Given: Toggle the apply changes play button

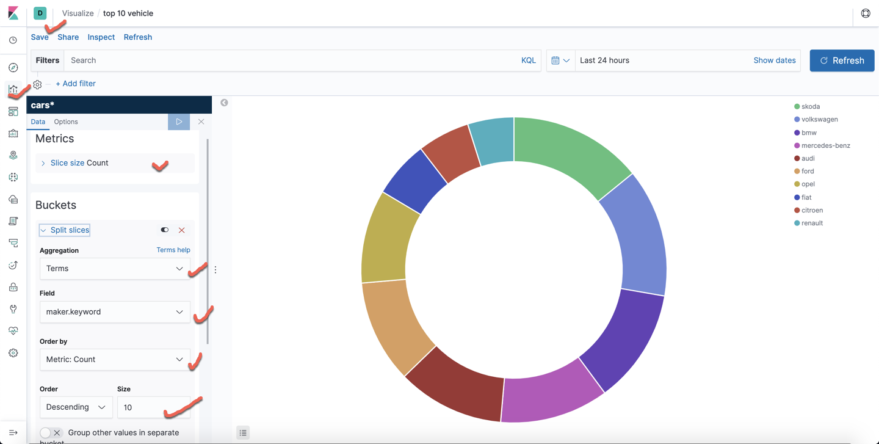Looking at the screenshot, I should tap(179, 122).
